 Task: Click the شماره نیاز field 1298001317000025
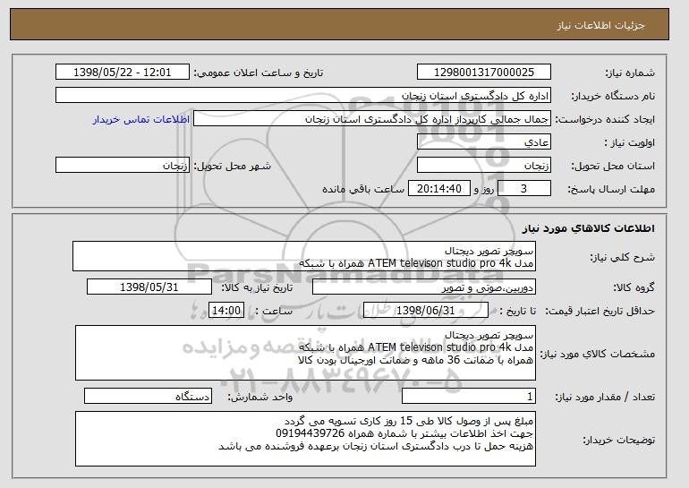[x=484, y=73]
